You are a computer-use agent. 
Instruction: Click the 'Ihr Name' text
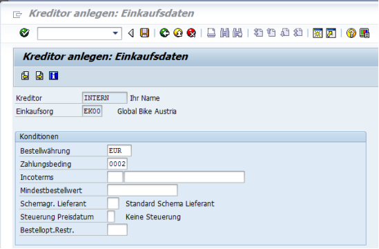[145, 98]
